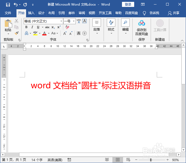Open the 样式 styles group
This screenshot has width=186, height=163.
(x=111, y=26)
